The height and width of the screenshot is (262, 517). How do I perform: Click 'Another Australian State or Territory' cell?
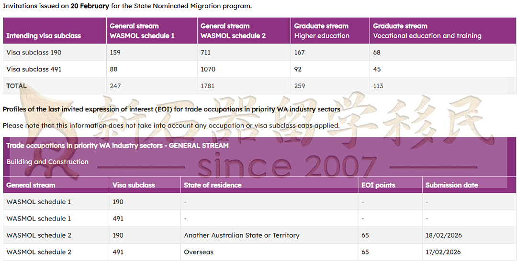coord(242,235)
